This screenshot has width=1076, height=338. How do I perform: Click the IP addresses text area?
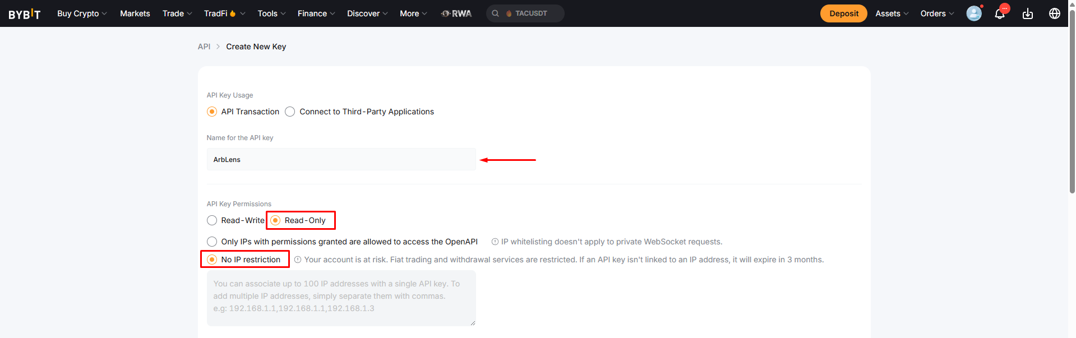[x=341, y=298]
